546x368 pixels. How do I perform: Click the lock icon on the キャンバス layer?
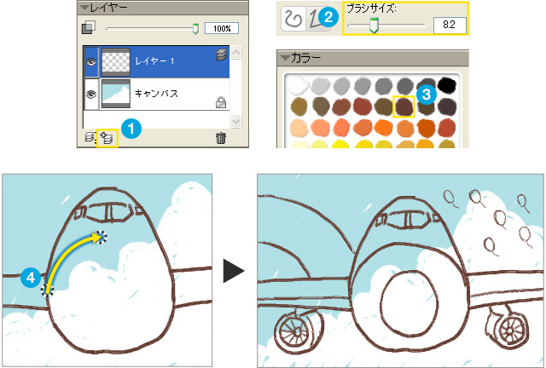point(221,102)
